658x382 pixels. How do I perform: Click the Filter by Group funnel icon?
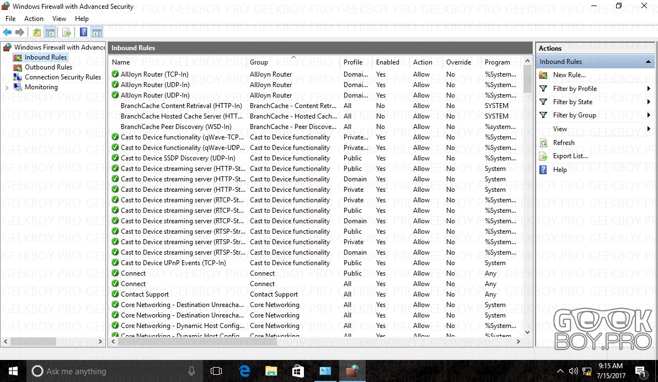click(x=543, y=115)
